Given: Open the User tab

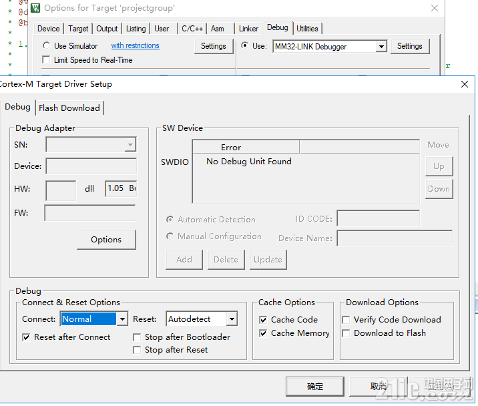Looking at the screenshot, I should [162, 29].
